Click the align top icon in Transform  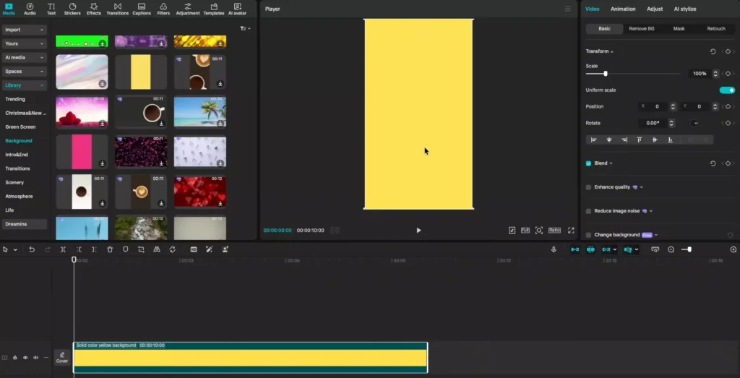pos(639,139)
